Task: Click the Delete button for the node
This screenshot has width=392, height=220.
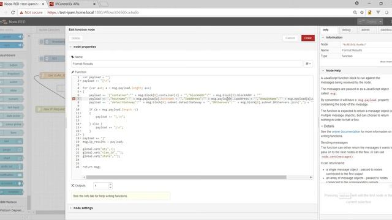Action: [75, 38]
